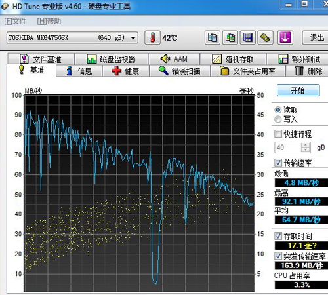
Task: Open the 错误扫描 error scan tab
Action: click(x=180, y=71)
